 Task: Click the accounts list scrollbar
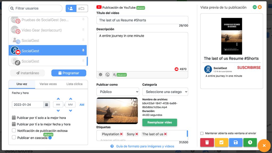(87, 61)
